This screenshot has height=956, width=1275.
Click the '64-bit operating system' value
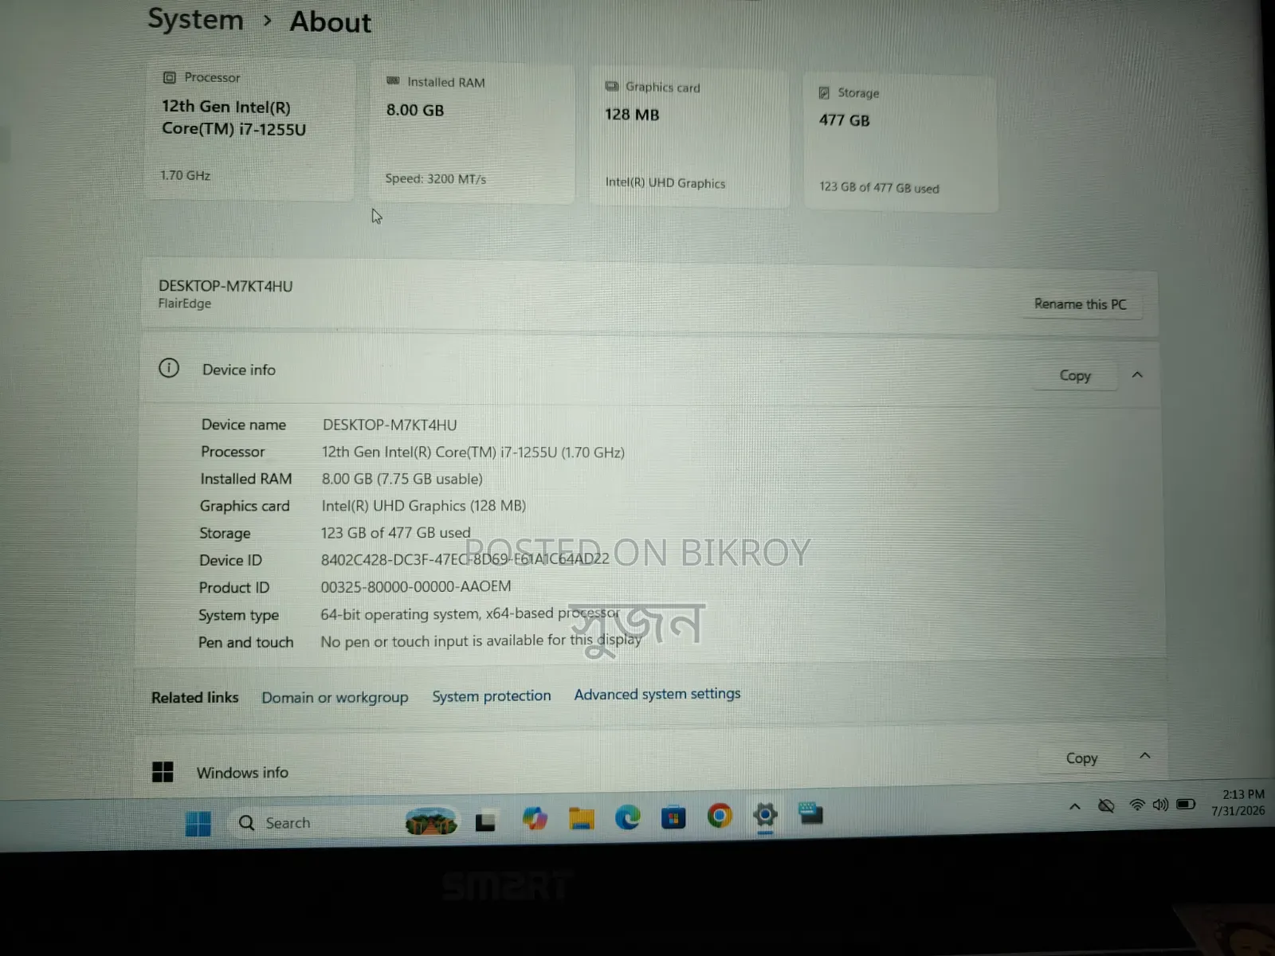coord(470,613)
